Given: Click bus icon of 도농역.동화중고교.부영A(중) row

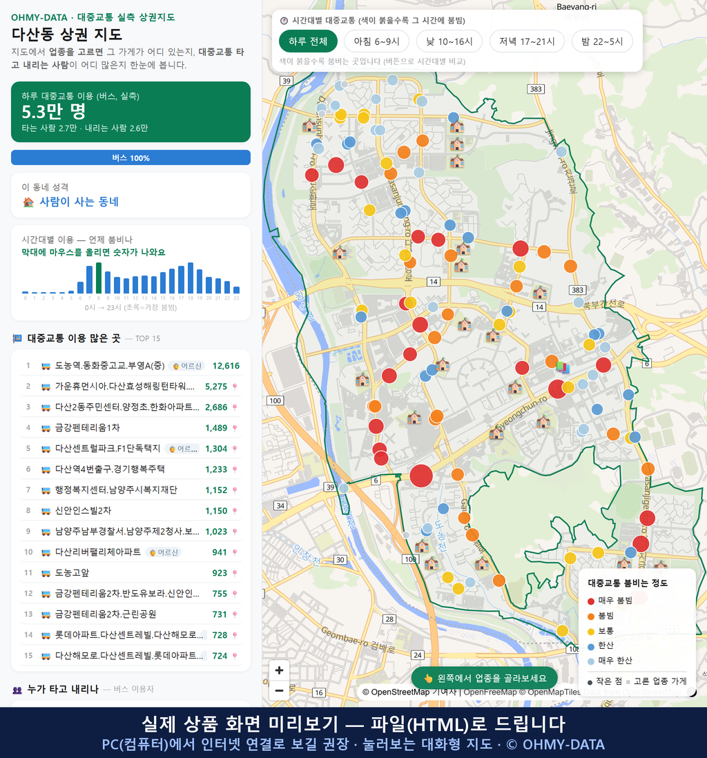Looking at the screenshot, I should [x=46, y=366].
